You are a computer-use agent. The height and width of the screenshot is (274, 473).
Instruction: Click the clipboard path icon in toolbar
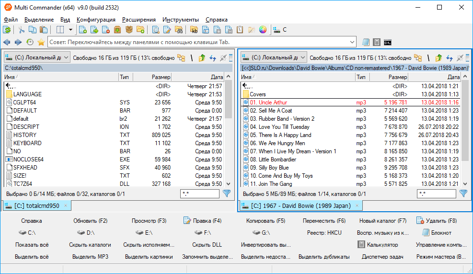click(240, 30)
